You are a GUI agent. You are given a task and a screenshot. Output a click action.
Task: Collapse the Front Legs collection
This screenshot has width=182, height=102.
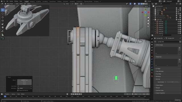click(154, 20)
